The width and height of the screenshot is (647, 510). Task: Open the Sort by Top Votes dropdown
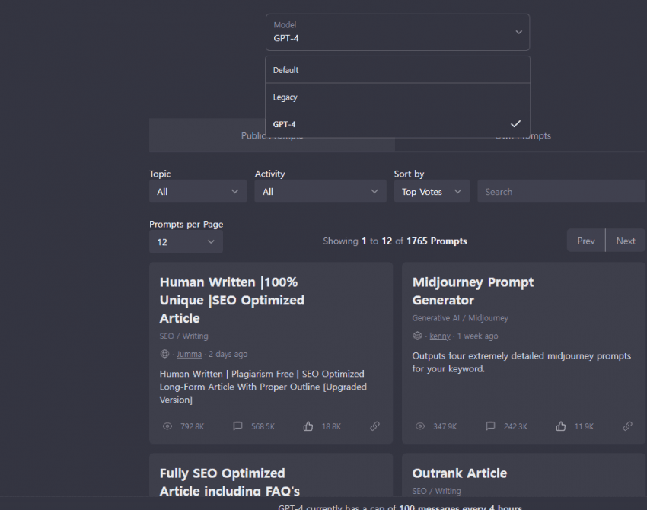pyautogui.click(x=432, y=192)
